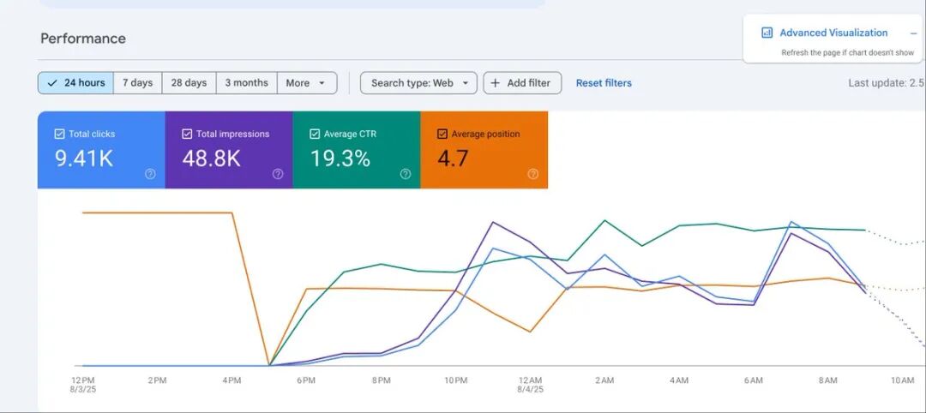Uncheck the Total impressions checkbox
The height and width of the screenshot is (413, 926).
point(187,134)
